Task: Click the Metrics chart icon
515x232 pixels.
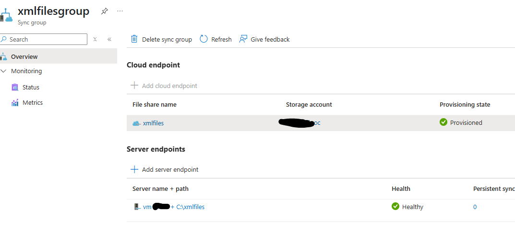Action: [x=15, y=103]
